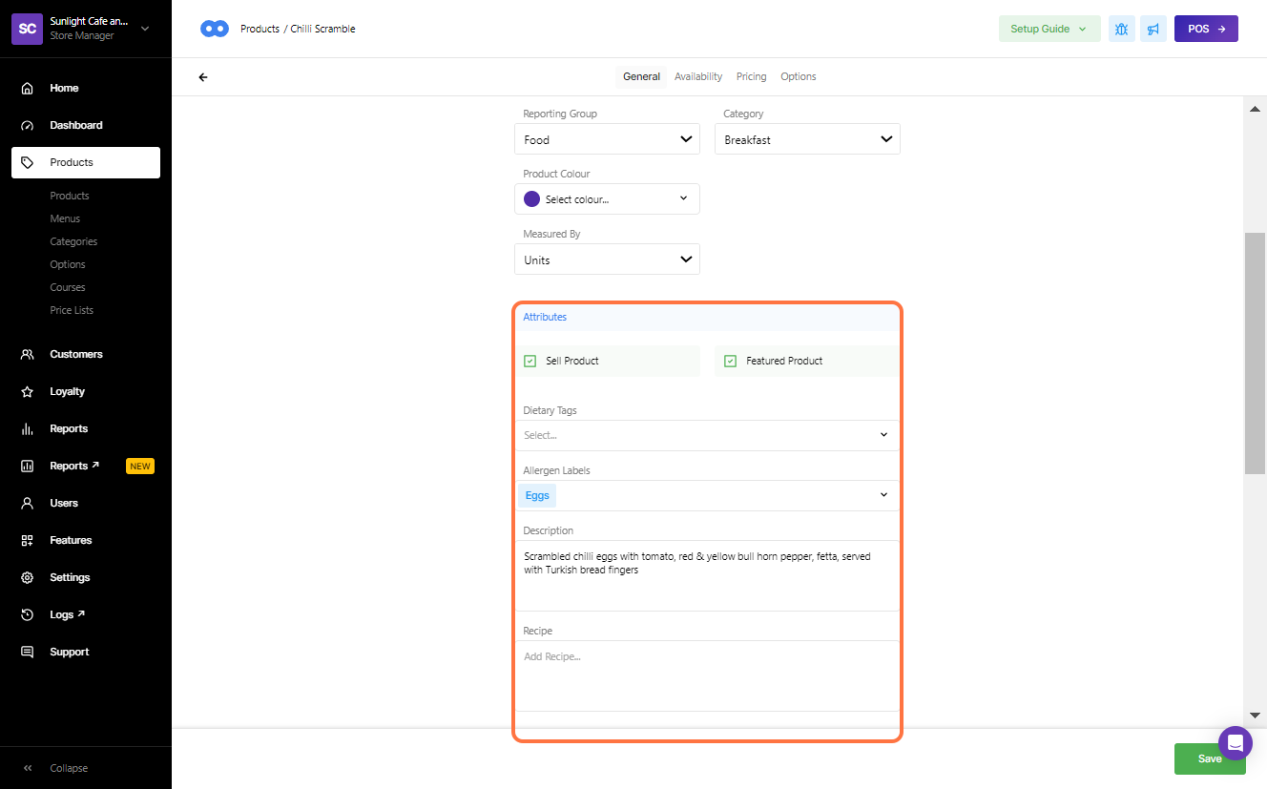Toggle the Sell Product checkbox
Viewport: 1267px width, 789px height.
point(530,361)
